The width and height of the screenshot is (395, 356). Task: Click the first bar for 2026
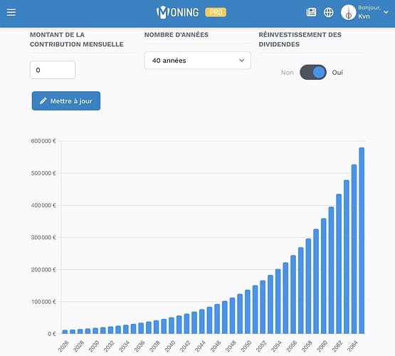tap(65, 332)
